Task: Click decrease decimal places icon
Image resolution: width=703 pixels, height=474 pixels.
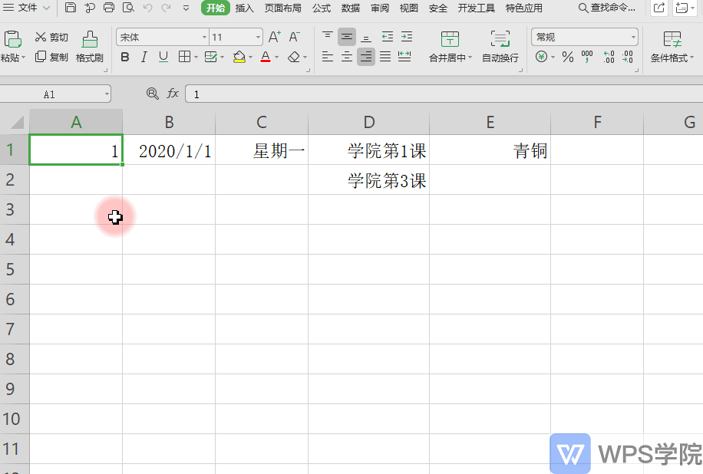Action: point(628,57)
